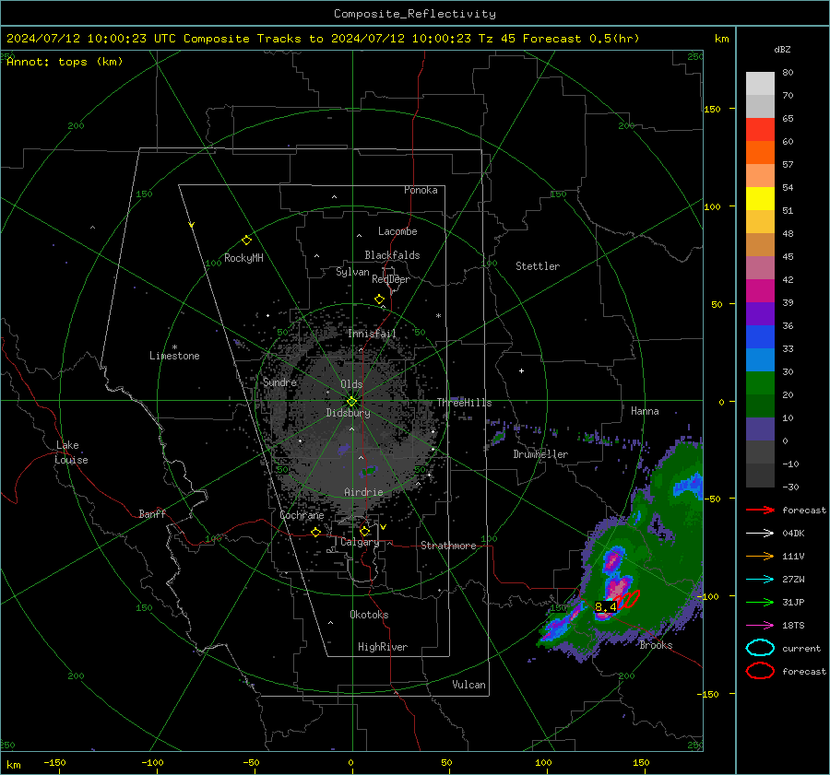Click the cyan current ellipse legend icon
Viewport: 830px width, 775px height.
pyautogui.click(x=760, y=648)
